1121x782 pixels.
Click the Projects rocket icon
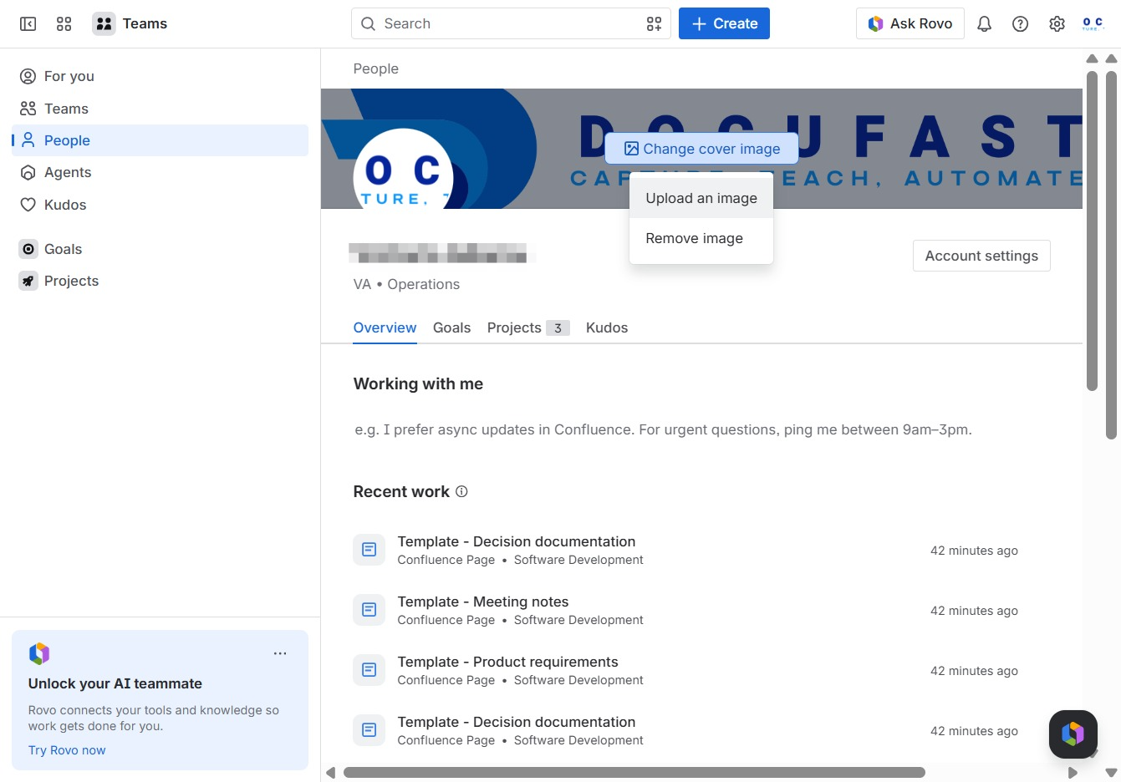(x=28, y=281)
